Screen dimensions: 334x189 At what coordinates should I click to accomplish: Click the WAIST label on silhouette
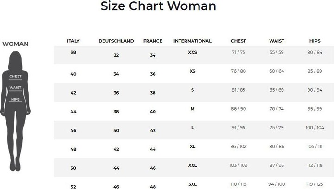point(15,88)
